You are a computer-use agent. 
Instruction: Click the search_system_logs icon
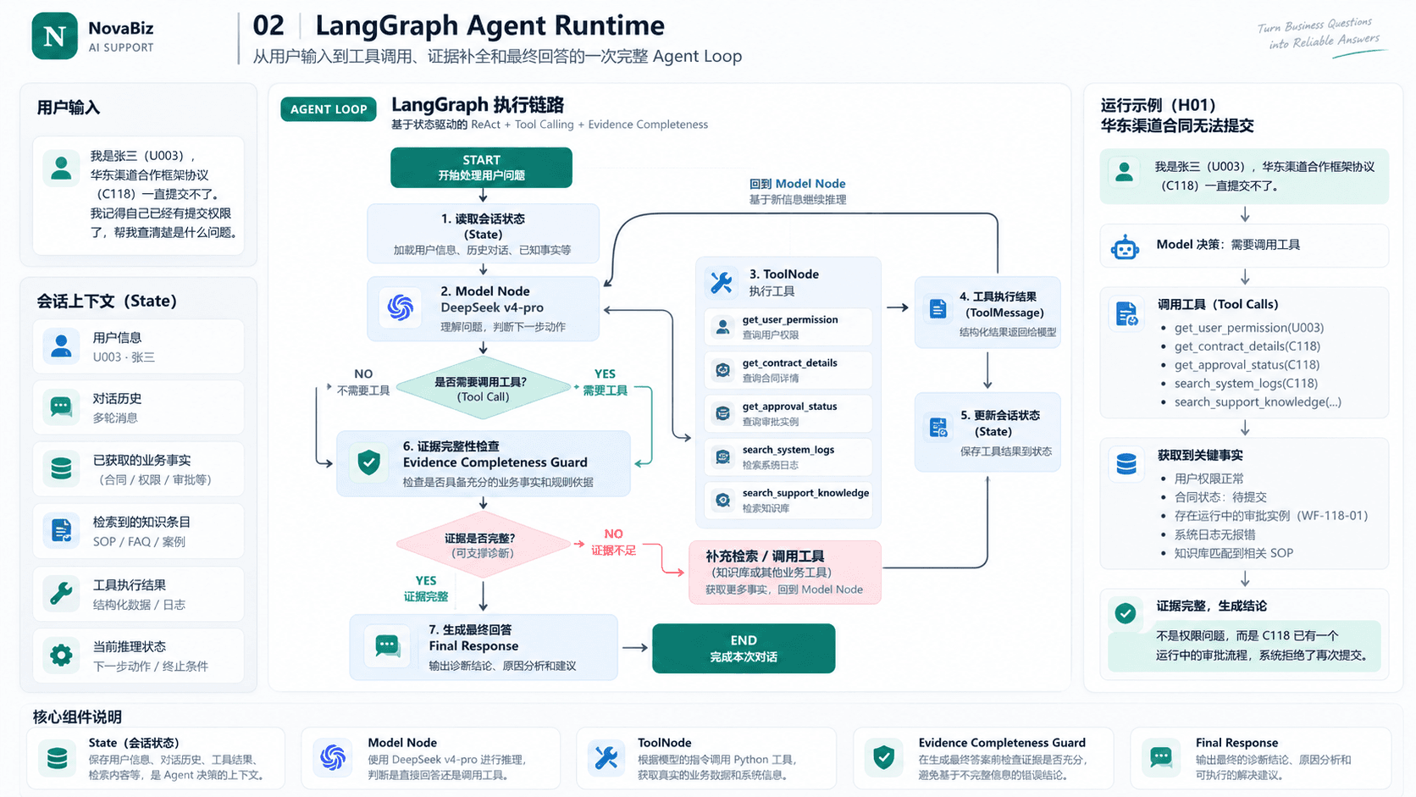click(723, 457)
